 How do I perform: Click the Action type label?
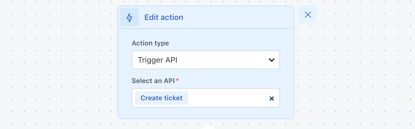point(150,43)
